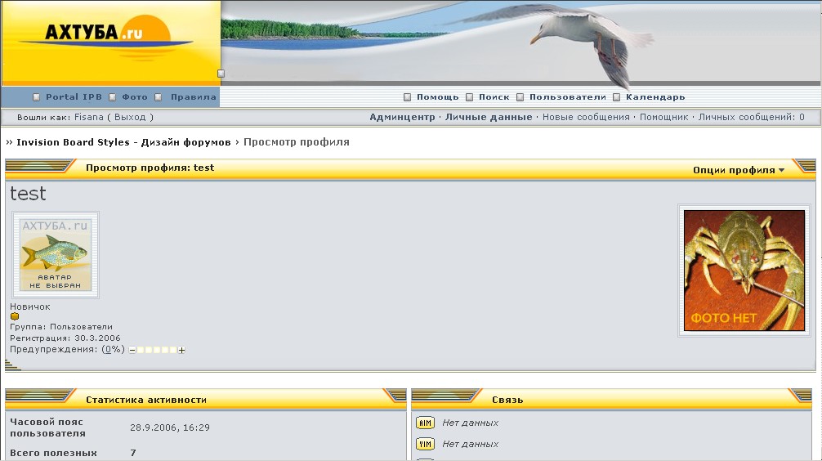Open Личные данные link
Screen dimensions: 822x461
[x=489, y=118]
